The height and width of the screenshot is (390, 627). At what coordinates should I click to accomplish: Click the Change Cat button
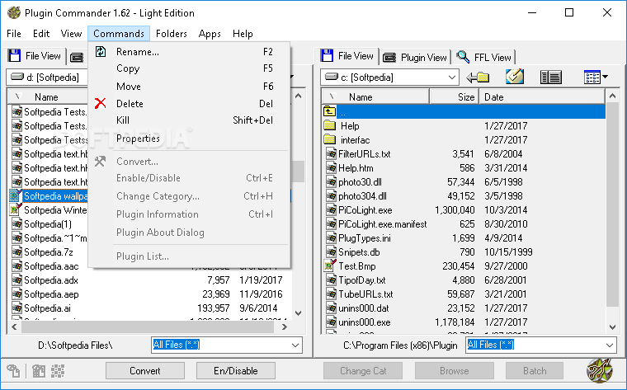363,371
